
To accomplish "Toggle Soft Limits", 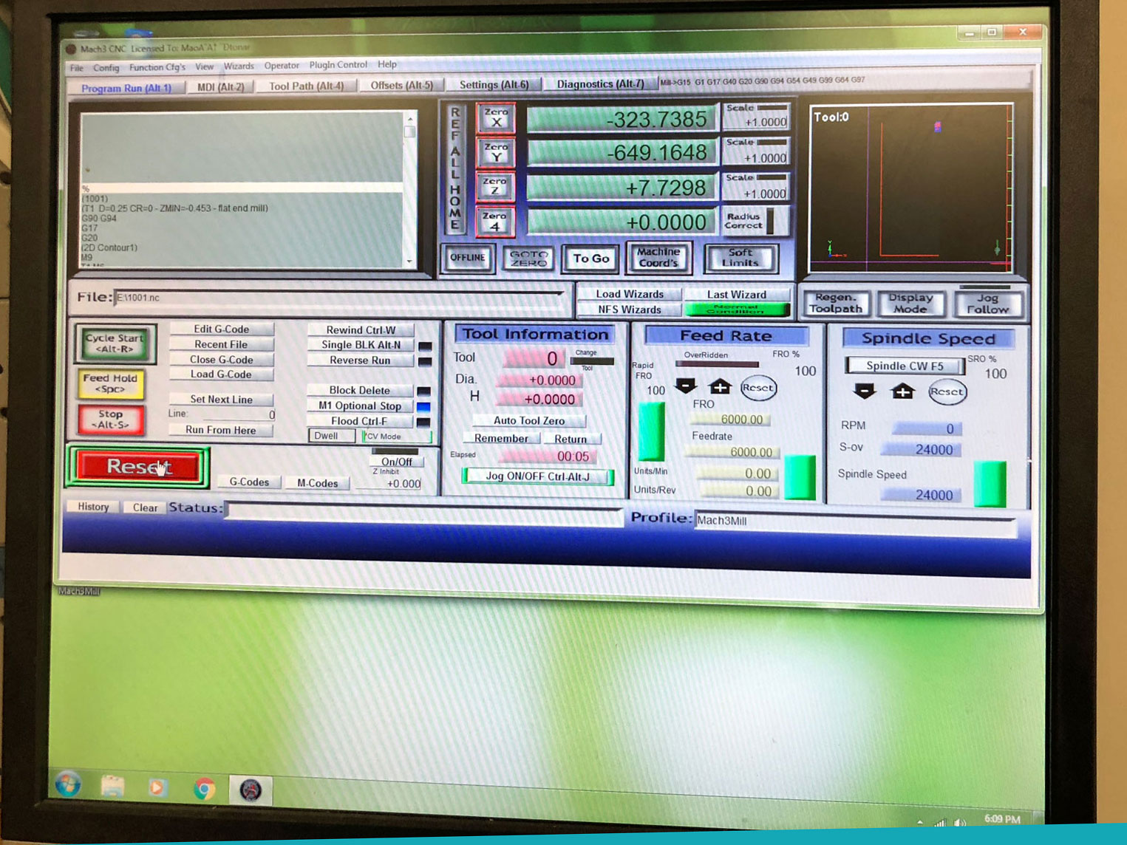I will 740,258.
